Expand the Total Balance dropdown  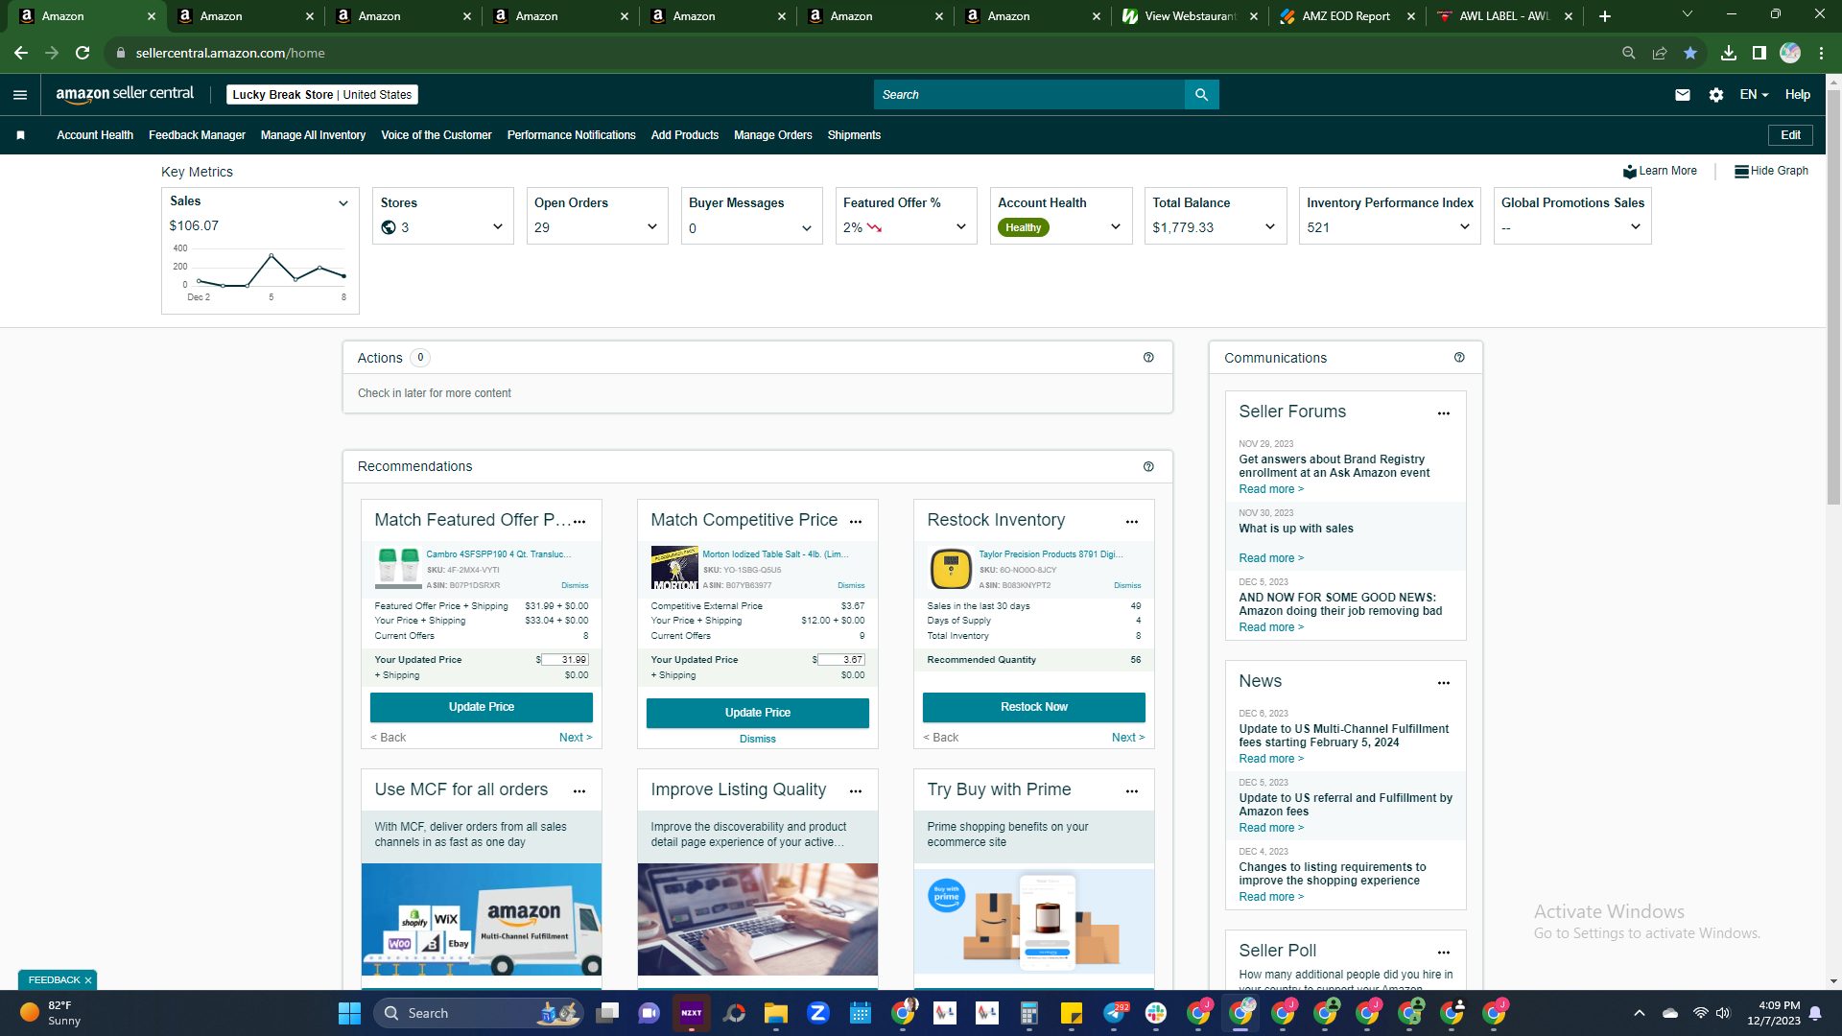pyautogui.click(x=1270, y=227)
